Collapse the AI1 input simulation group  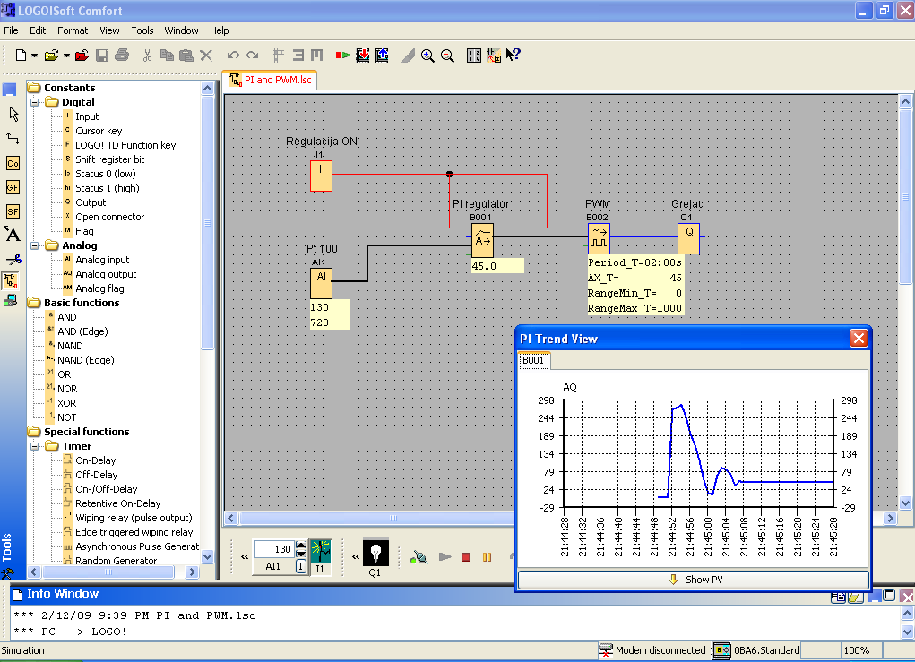tap(245, 557)
